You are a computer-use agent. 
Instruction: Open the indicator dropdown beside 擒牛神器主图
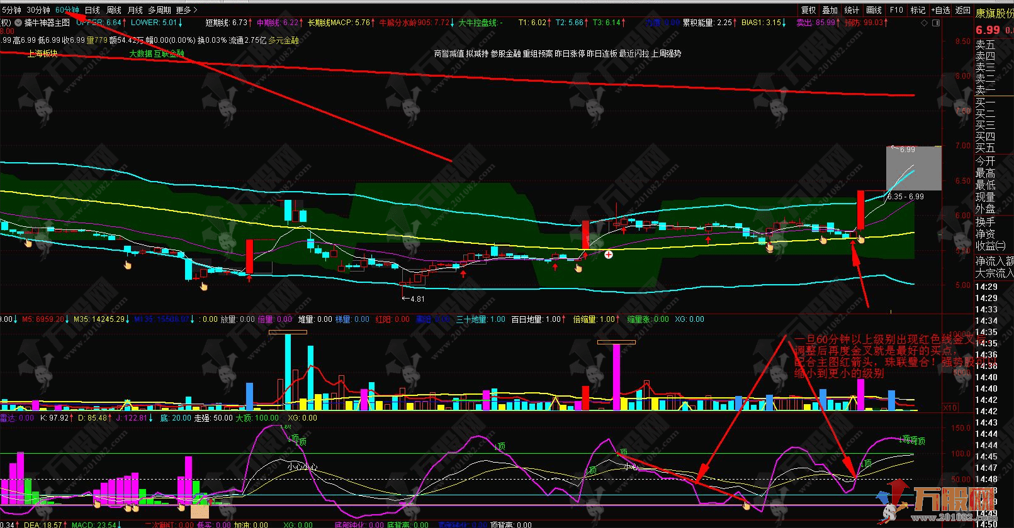point(19,23)
